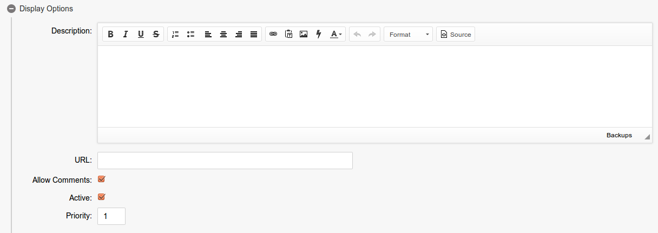
Task: Toggle bold formatting in editor toolbar
Action: 110,35
